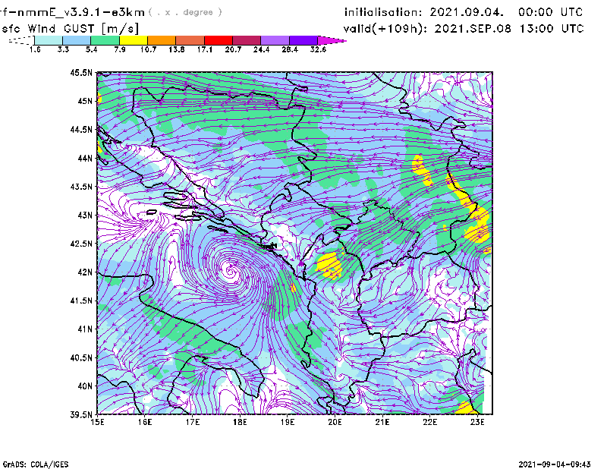
Task: Click the '44.5N' latitude label
Action: point(81,129)
